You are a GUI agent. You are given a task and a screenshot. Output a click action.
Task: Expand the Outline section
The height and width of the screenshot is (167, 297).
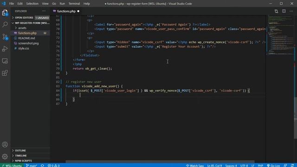[x=30, y=150]
